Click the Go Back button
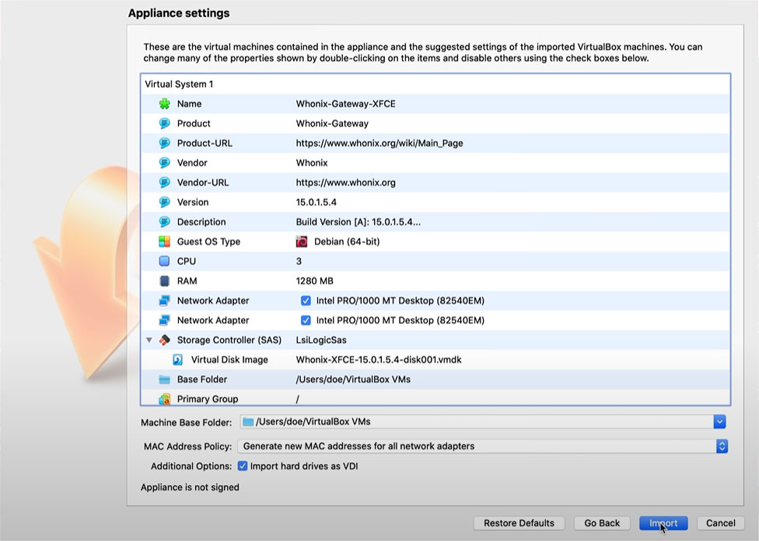 point(602,523)
